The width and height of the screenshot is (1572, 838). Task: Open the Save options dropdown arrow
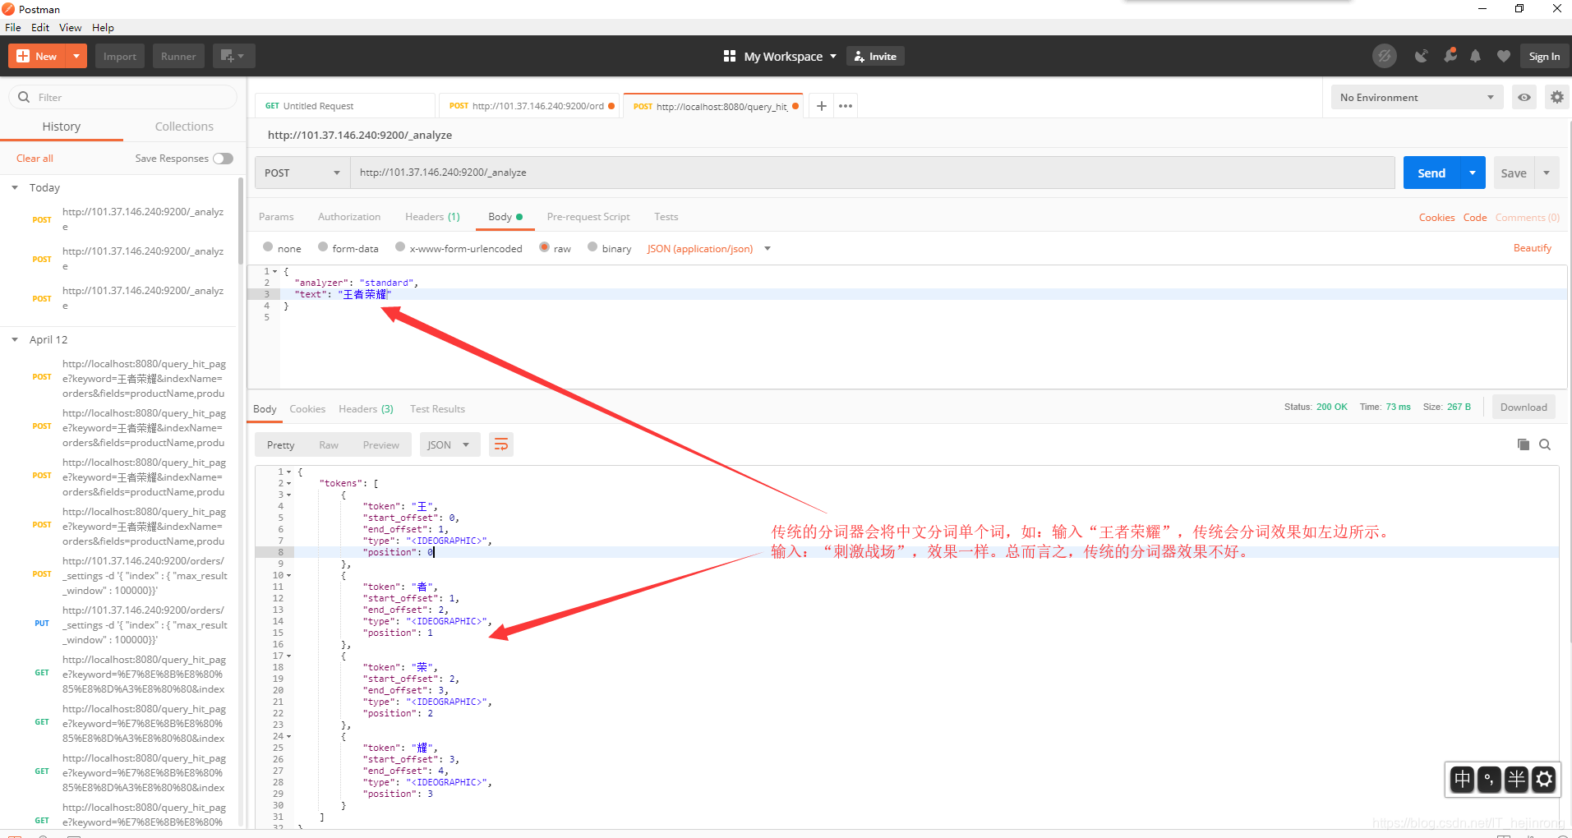click(1547, 173)
